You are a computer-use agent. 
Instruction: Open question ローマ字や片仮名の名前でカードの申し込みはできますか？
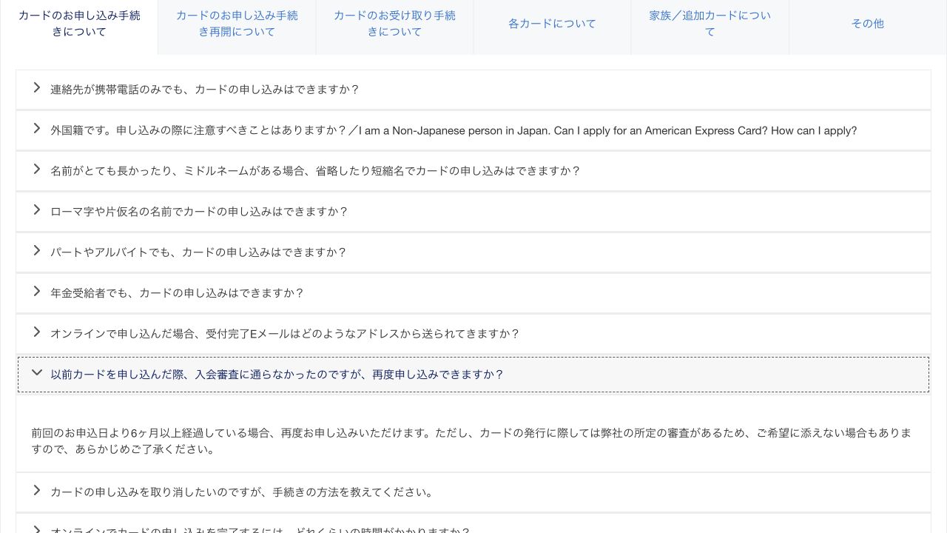[x=473, y=212]
